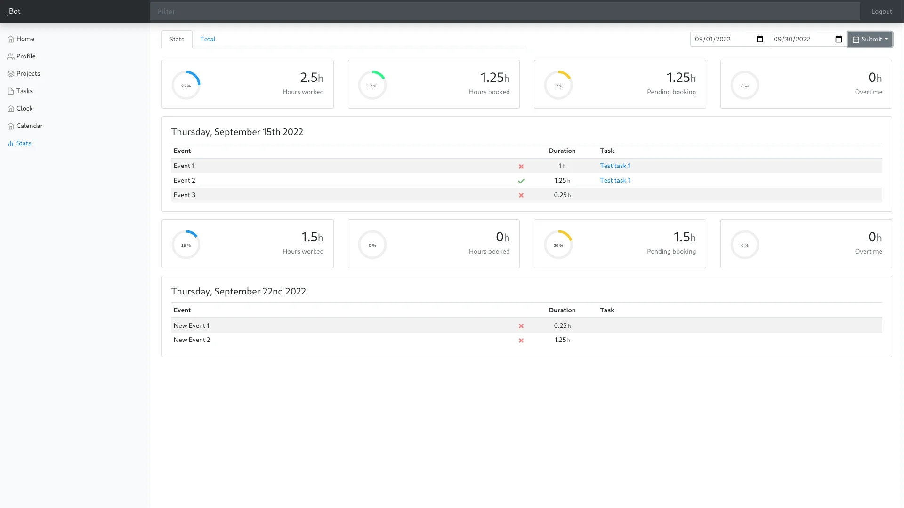Open calendar picker for 09/01/2022 start date
Screen dimensions: 904x508
click(759, 39)
